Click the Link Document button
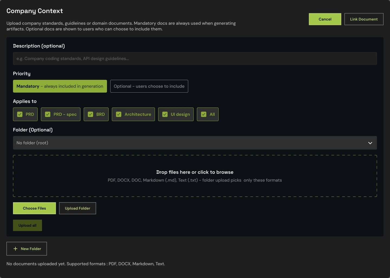 pyautogui.click(x=364, y=19)
